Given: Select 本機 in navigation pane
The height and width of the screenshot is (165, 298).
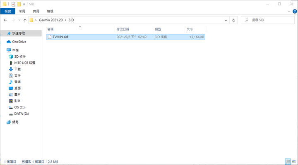Looking at the screenshot, I should 15,50.
